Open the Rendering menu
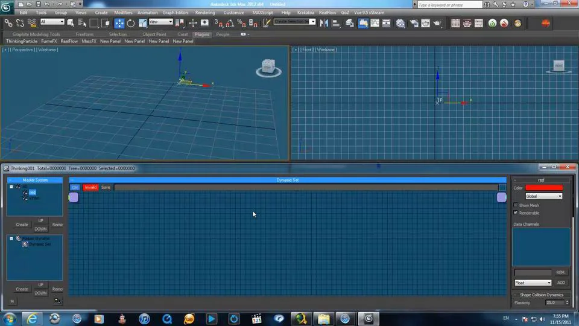579x326 pixels. coord(205,13)
